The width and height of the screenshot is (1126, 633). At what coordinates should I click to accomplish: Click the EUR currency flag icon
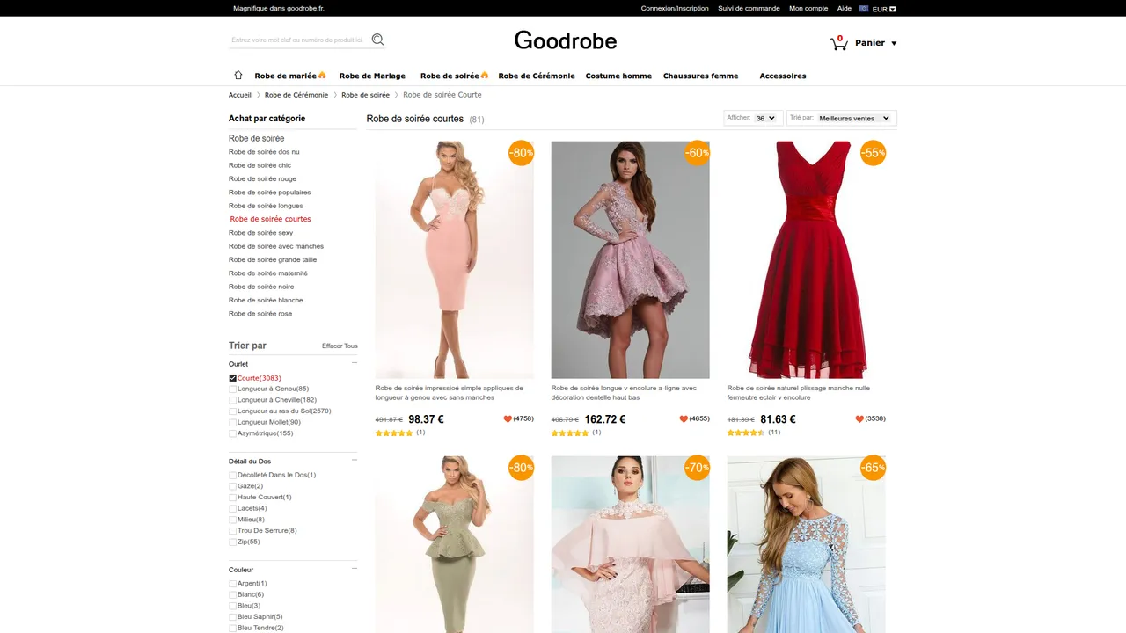point(864,8)
